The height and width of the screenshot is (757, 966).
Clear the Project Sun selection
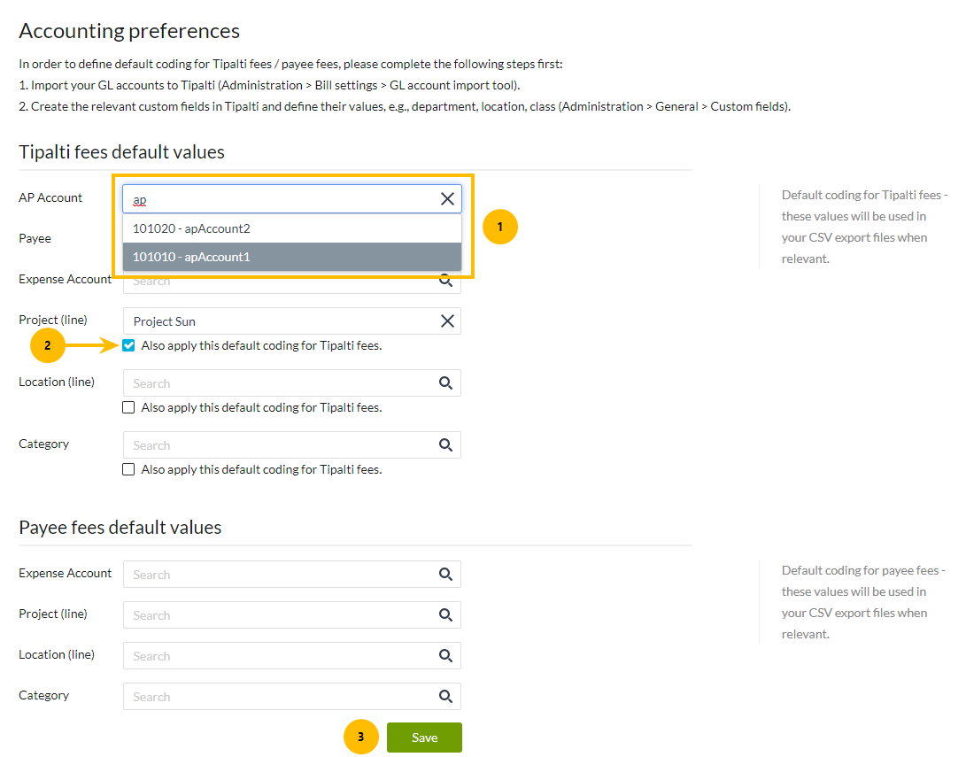point(446,321)
